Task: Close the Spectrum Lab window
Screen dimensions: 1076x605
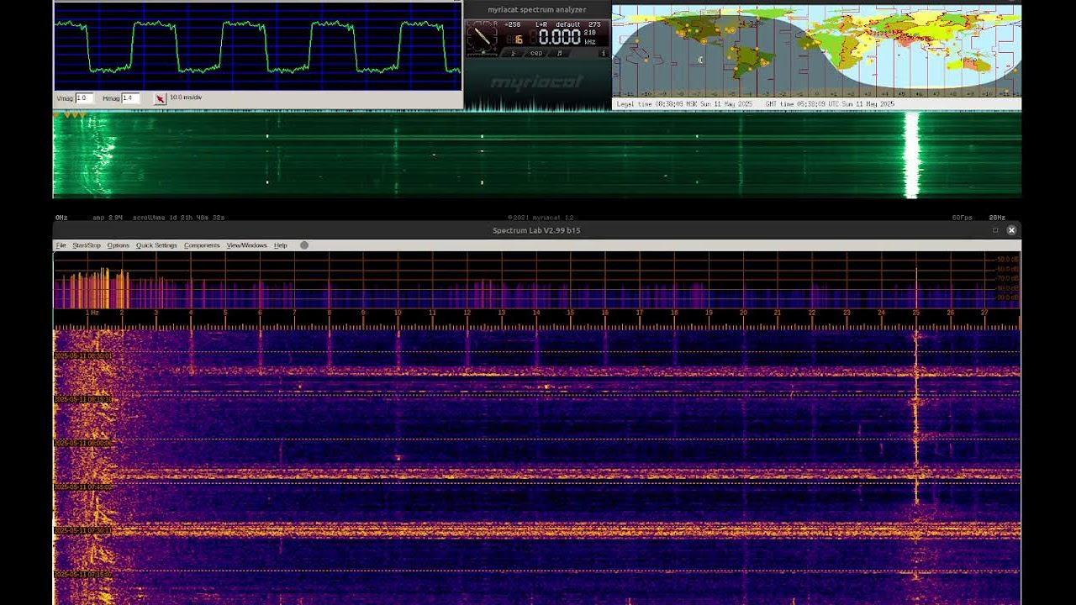Action: click(x=1011, y=230)
